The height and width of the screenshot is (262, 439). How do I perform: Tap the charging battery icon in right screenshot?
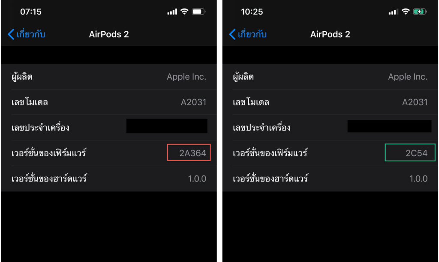pos(420,12)
